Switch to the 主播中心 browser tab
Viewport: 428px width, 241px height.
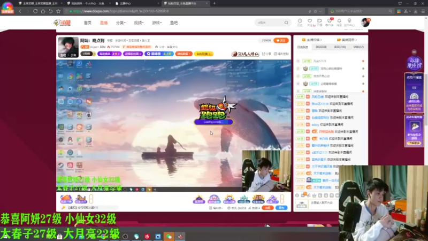coord(136,3)
